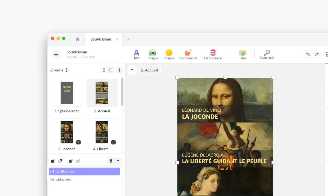328x196 pixels.
Task: Select the background layer
Action: point(63,179)
